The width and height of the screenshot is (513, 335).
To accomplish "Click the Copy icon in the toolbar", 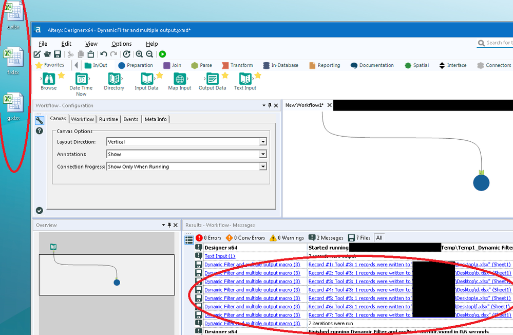I will [x=81, y=54].
